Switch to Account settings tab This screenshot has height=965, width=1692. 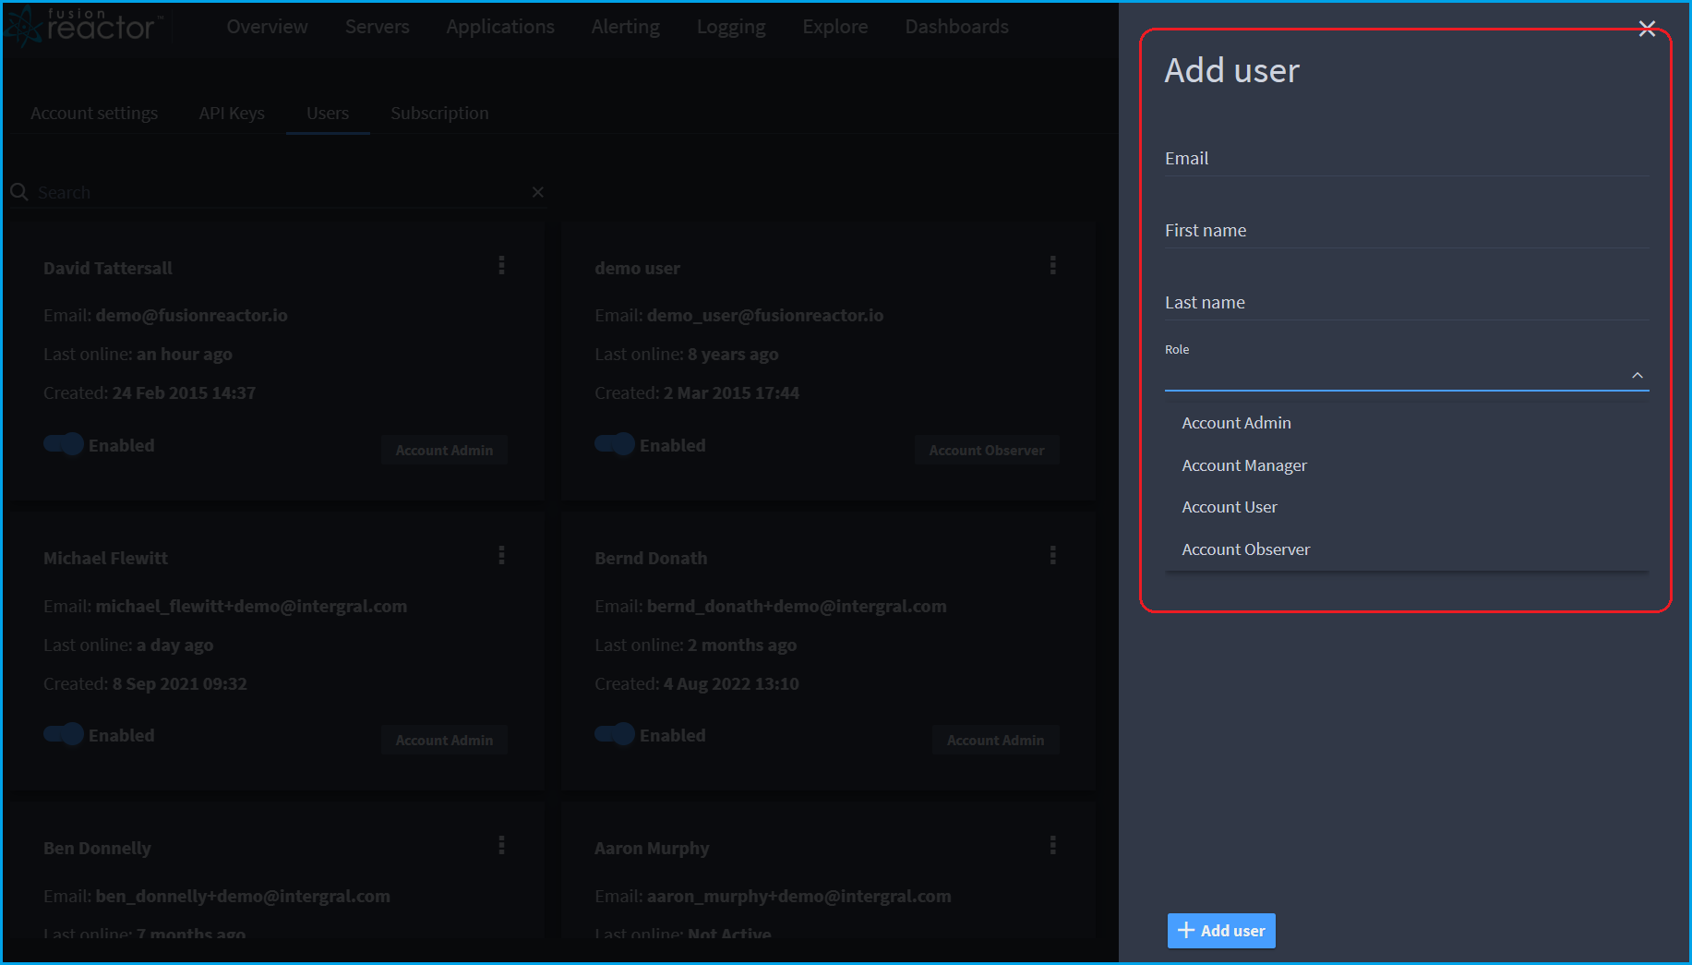pyautogui.click(x=94, y=113)
